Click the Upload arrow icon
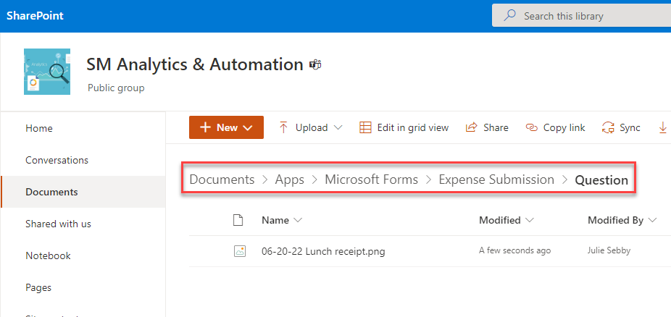 pyautogui.click(x=283, y=127)
